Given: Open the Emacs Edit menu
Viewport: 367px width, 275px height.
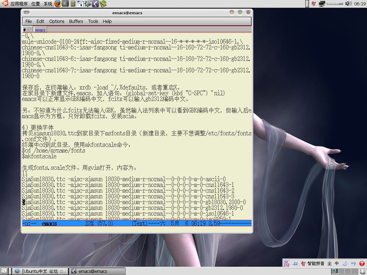Looking at the screenshot, I should coord(40,21).
